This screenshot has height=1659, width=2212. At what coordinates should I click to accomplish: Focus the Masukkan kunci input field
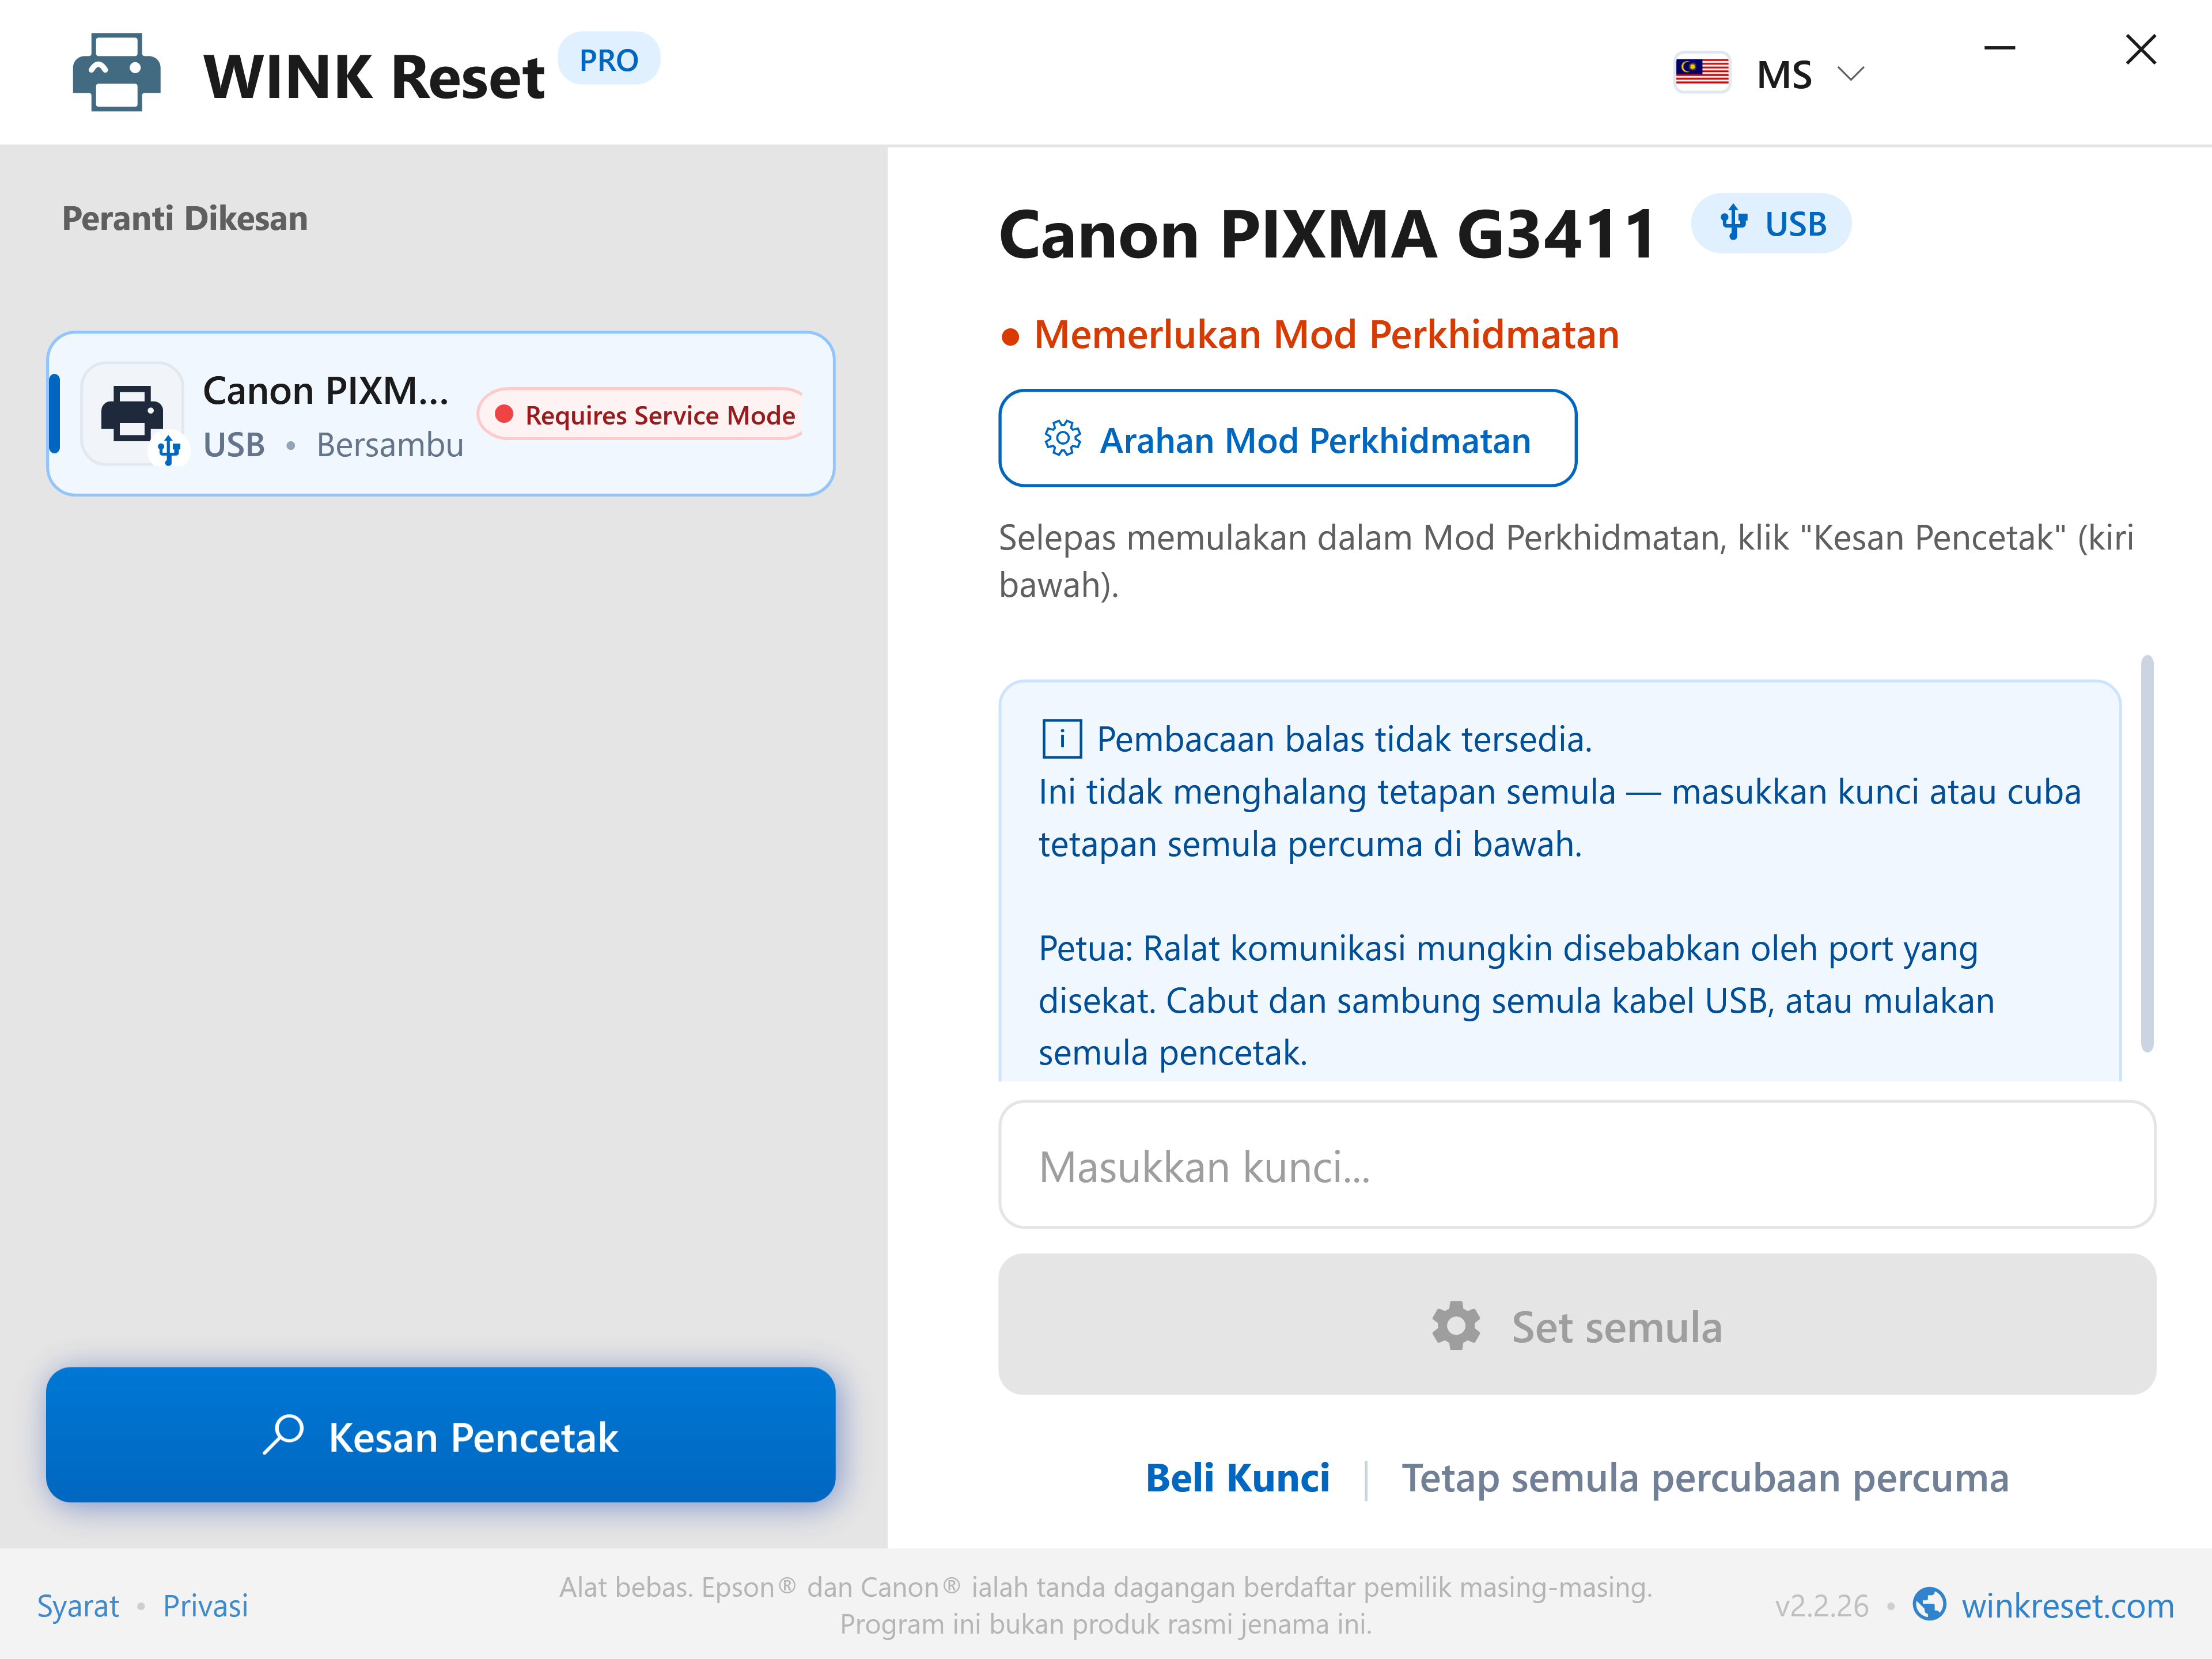coord(1577,1165)
